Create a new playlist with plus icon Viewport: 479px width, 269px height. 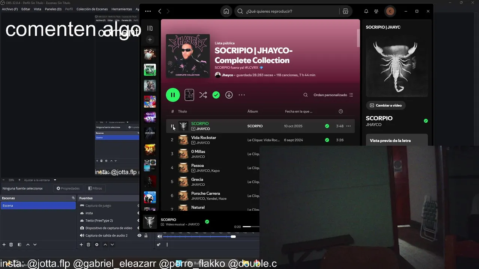pyautogui.click(x=150, y=39)
